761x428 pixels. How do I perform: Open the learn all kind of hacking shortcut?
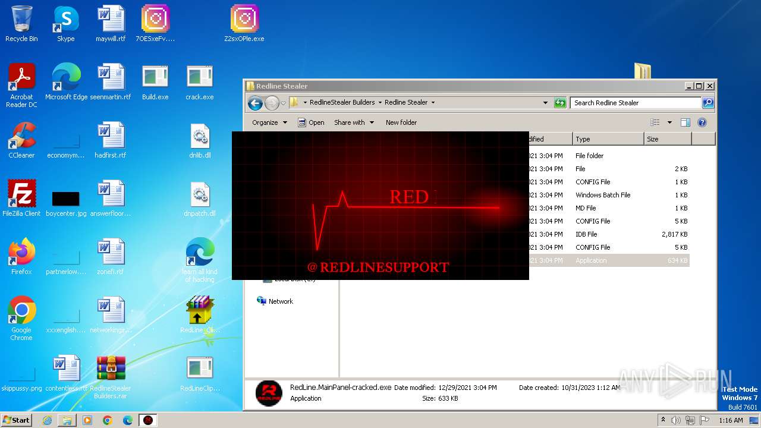[200, 260]
